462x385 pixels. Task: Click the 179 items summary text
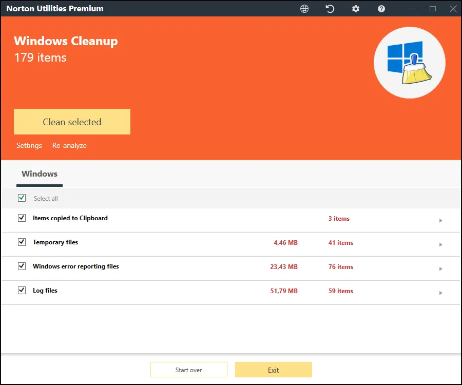coord(41,57)
